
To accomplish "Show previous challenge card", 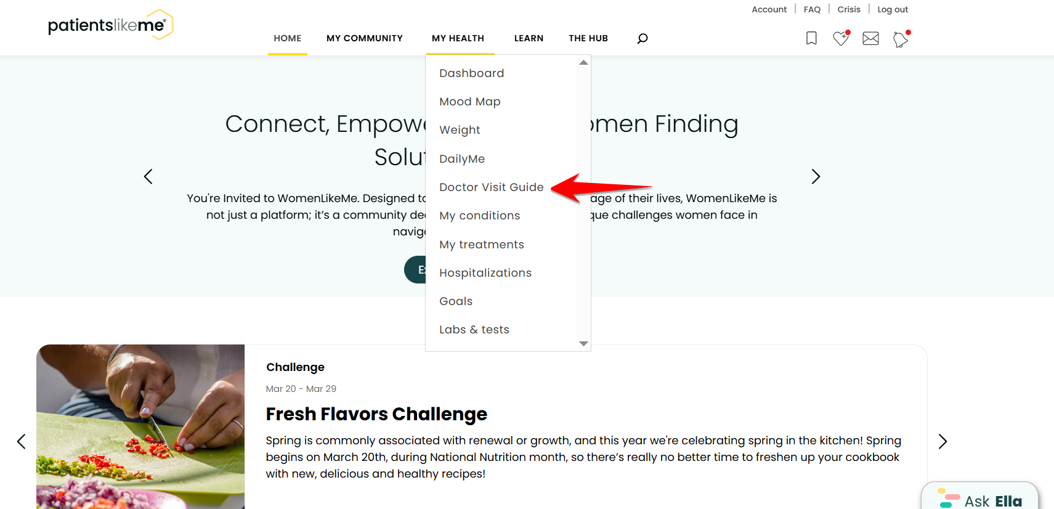I will point(21,441).
